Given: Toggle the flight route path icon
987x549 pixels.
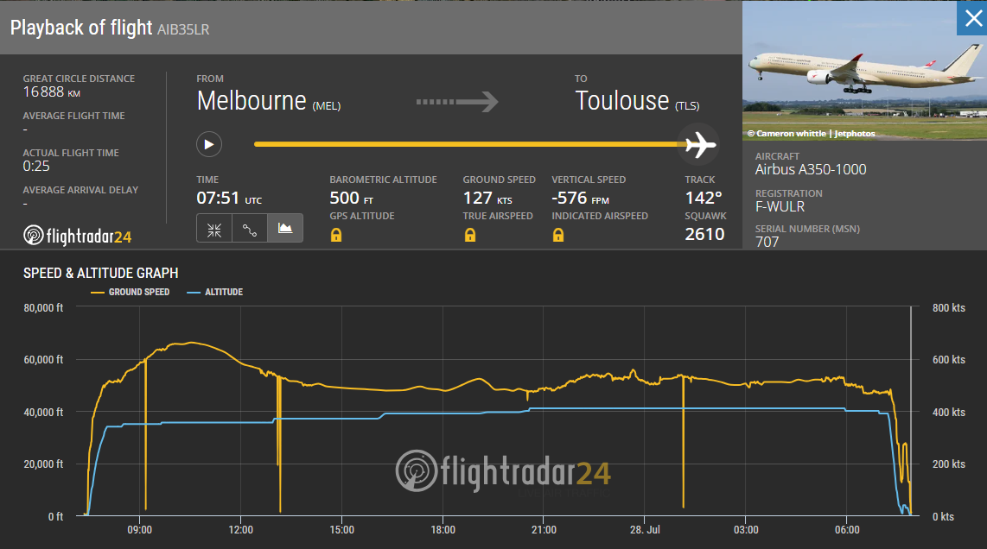Looking at the screenshot, I should pyautogui.click(x=250, y=228).
